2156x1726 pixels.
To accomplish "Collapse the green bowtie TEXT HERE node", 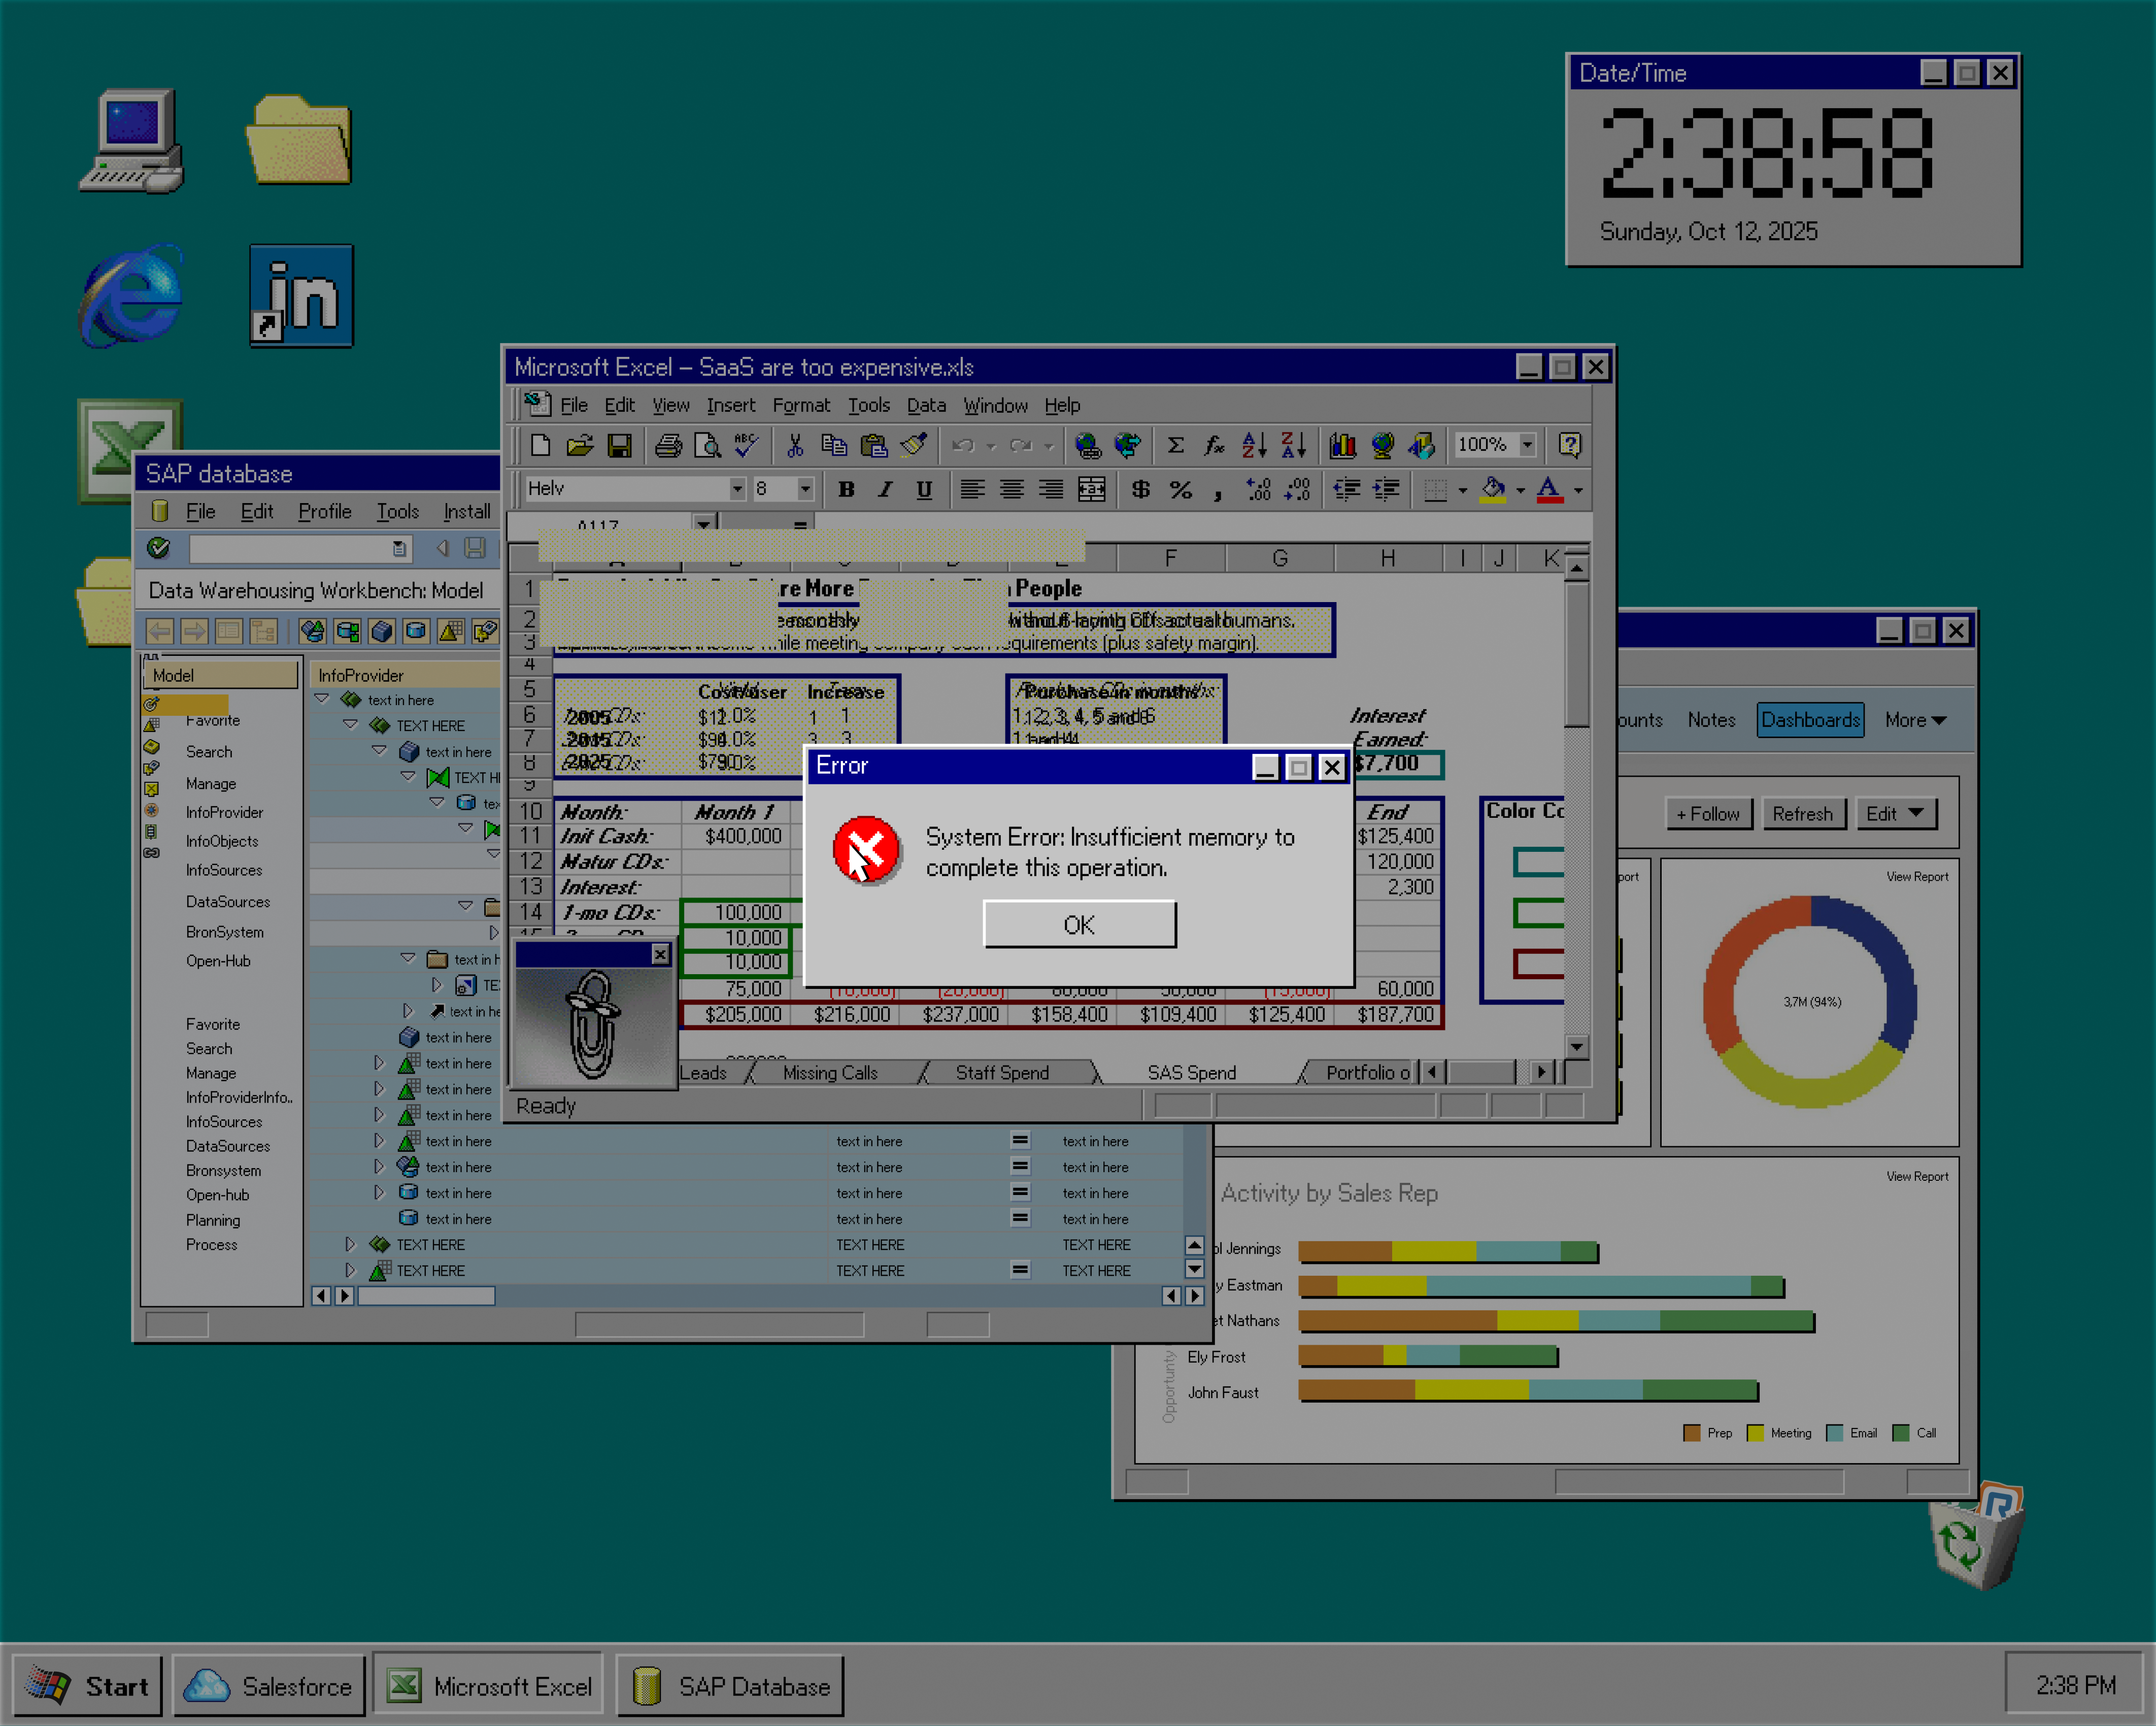I will [x=408, y=776].
